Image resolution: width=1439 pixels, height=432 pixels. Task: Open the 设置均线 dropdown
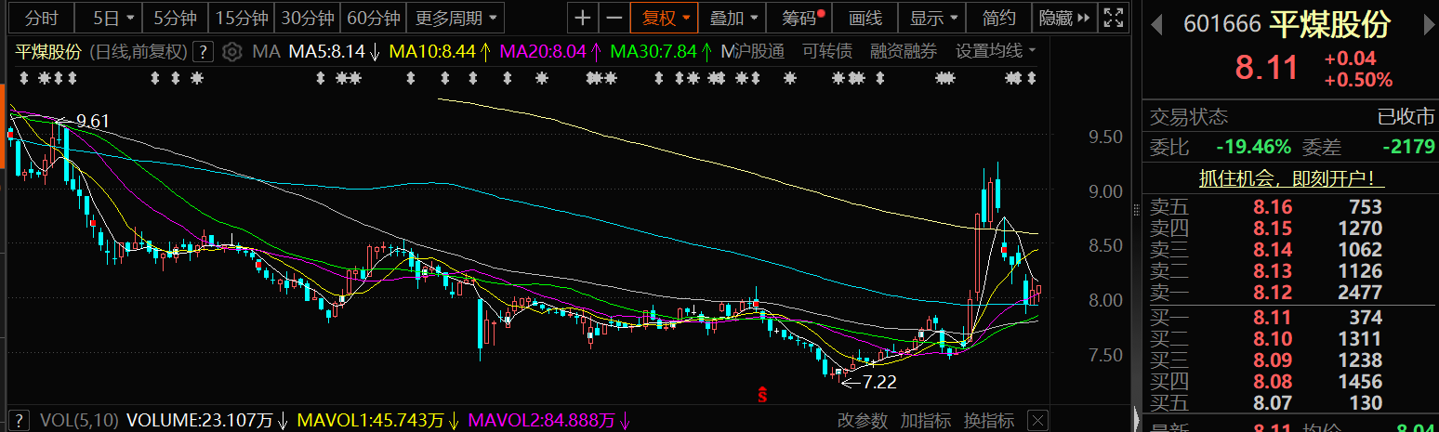[997, 51]
